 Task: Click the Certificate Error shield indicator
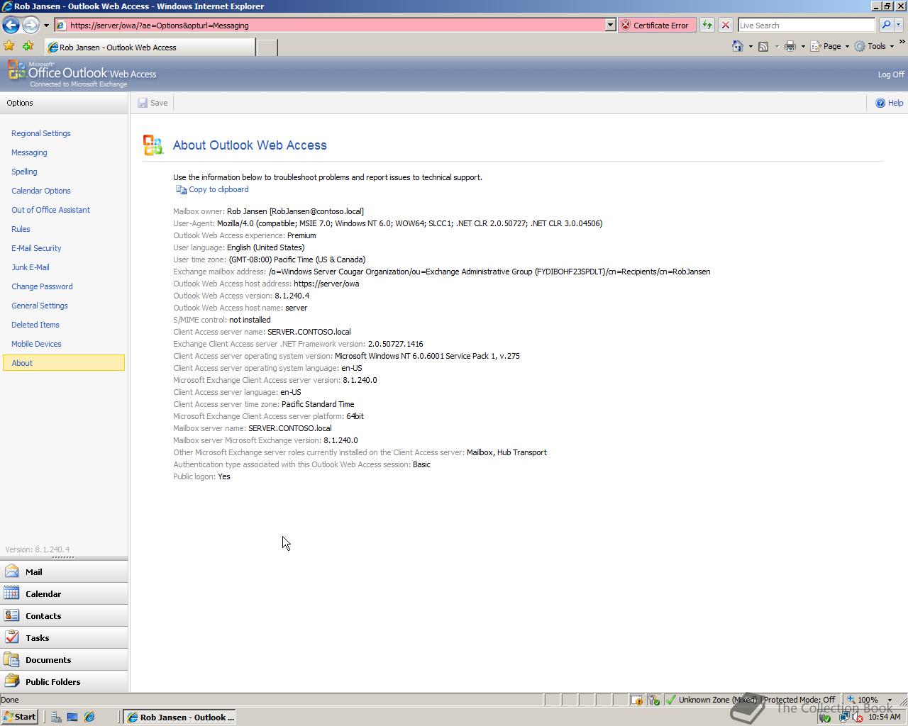click(656, 25)
